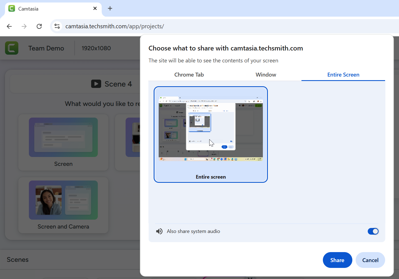This screenshot has width=399, height=279.
Task: Click the Share button
Action: coord(337,260)
